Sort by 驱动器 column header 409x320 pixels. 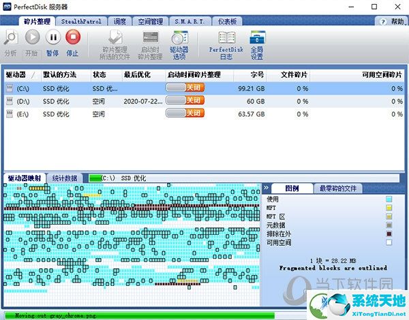click(x=19, y=74)
